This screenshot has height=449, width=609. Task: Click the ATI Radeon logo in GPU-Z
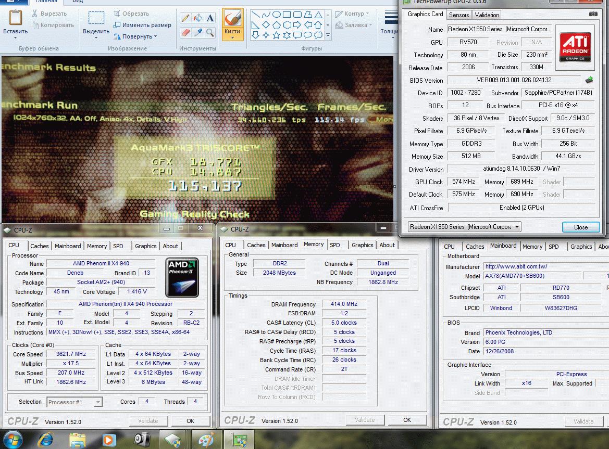[x=575, y=48]
